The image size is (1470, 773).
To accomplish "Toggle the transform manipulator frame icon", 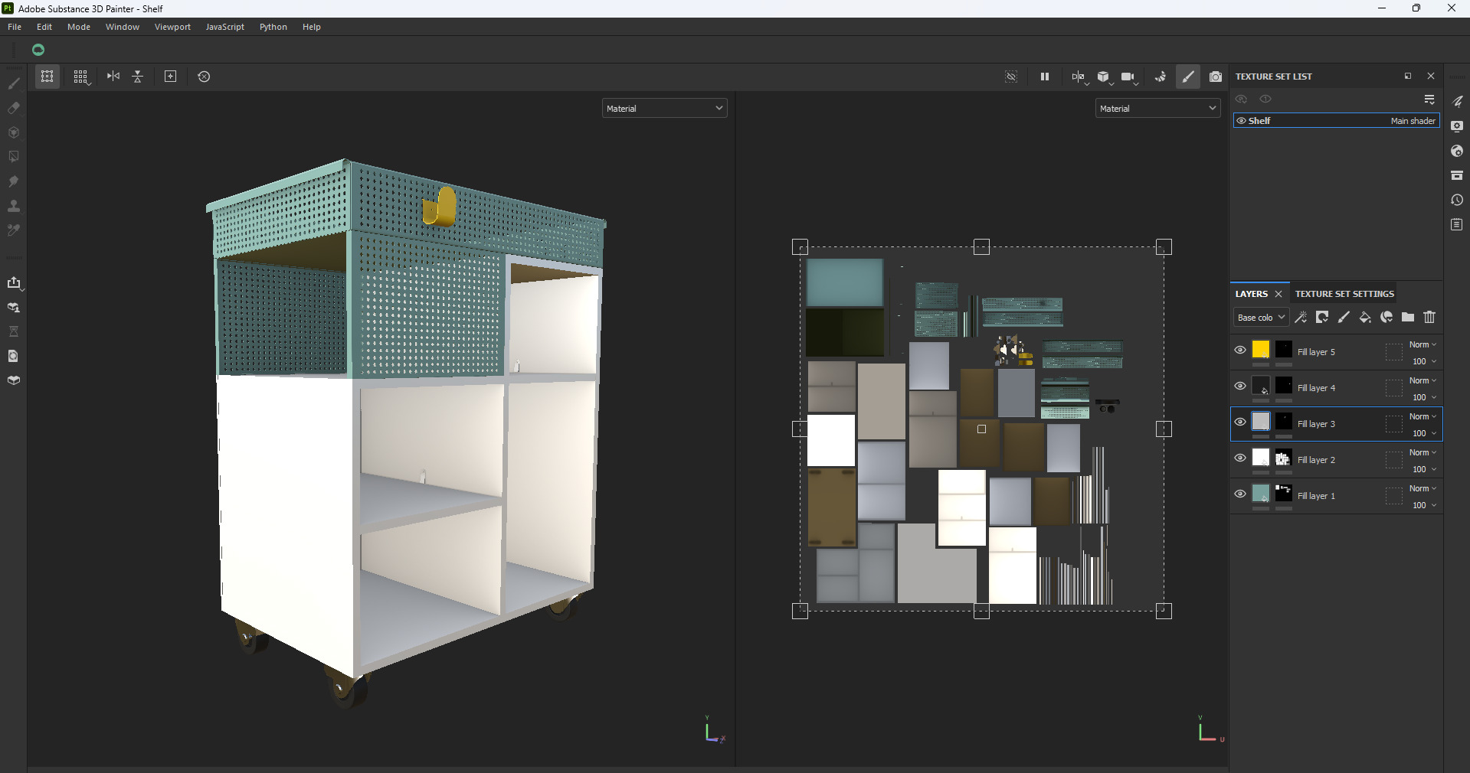I will 47,77.
